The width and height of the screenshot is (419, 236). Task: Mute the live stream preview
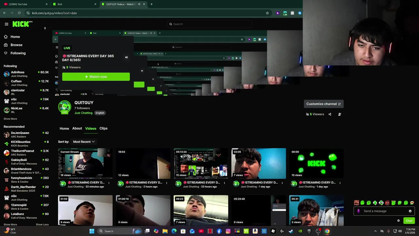126,57
